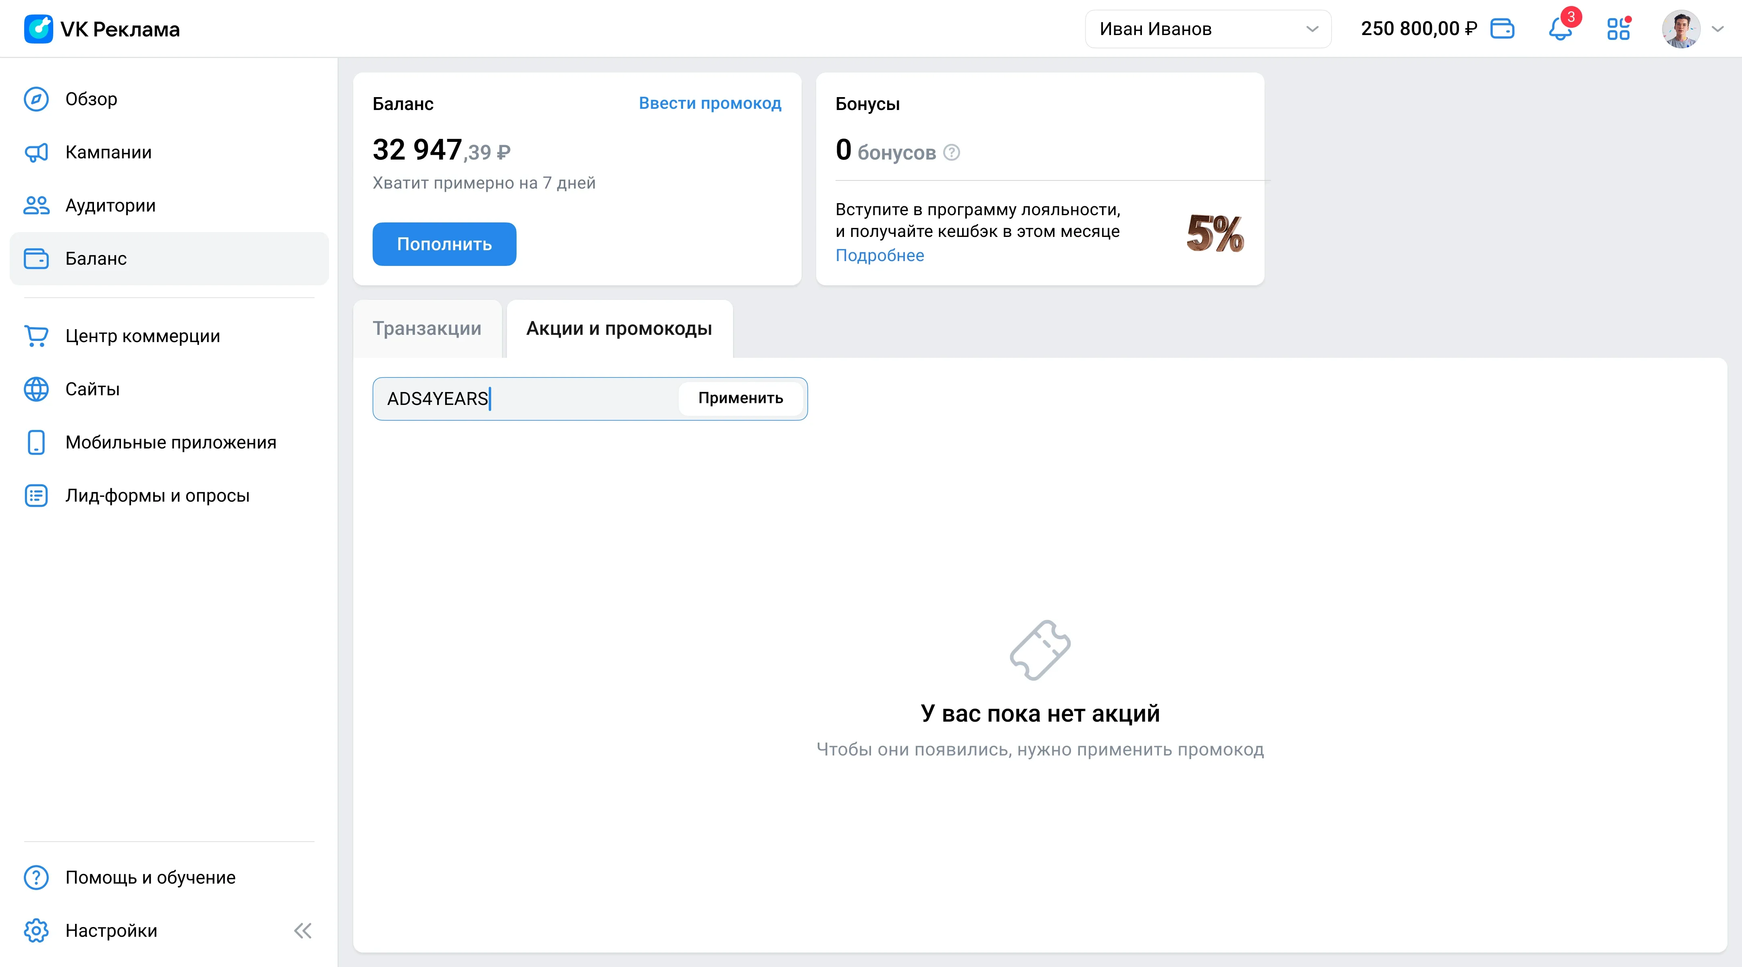Switch to the Транзакции tab

(427, 328)
